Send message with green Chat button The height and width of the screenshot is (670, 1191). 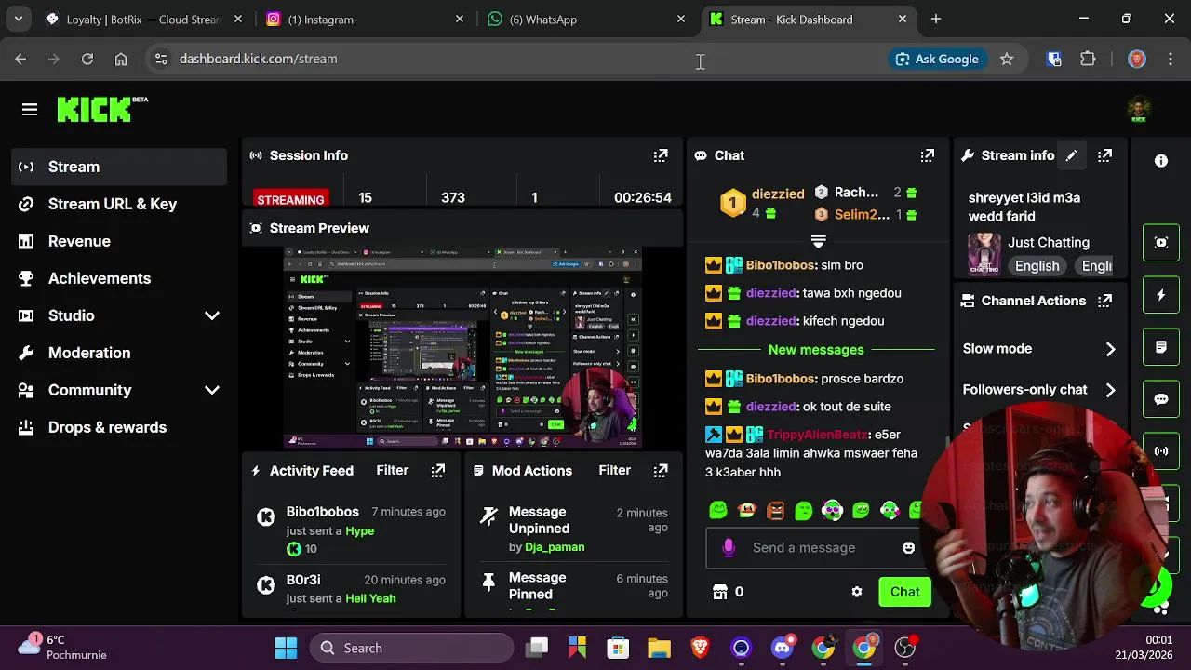point(904,592)
